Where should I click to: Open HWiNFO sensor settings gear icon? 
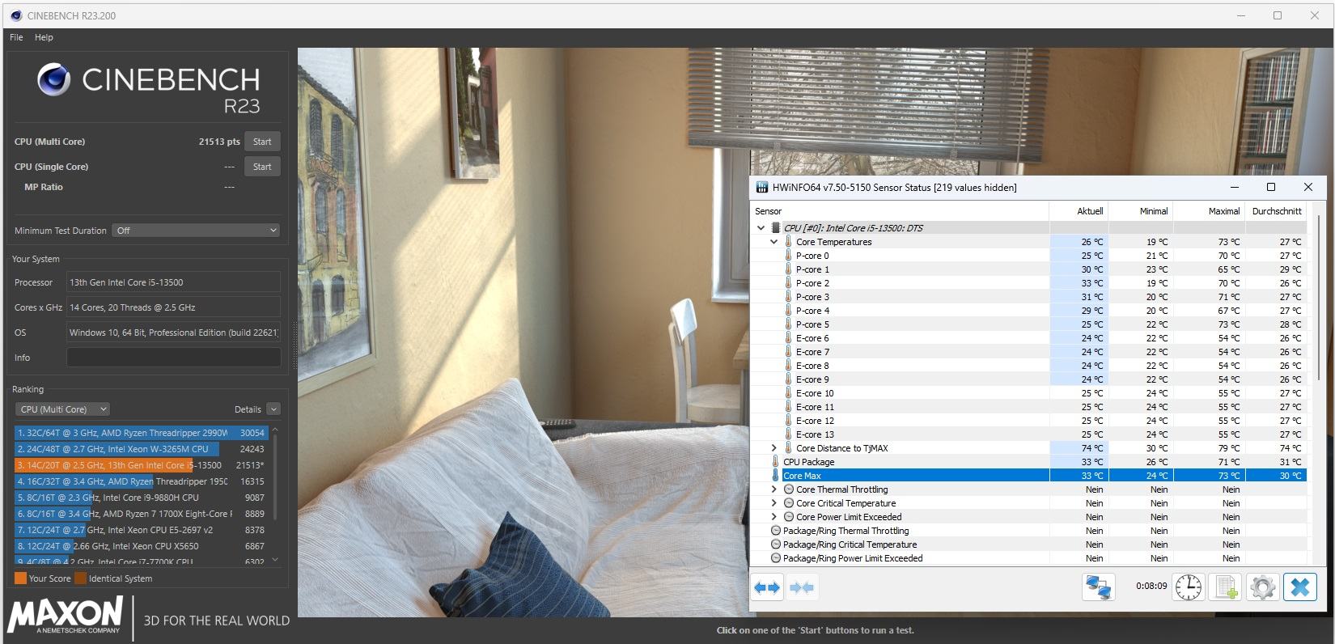tap(1262, 587)
